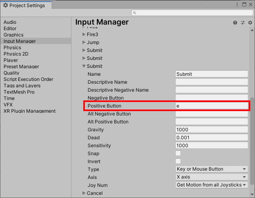Click the Positive Button field containing e

212,106
